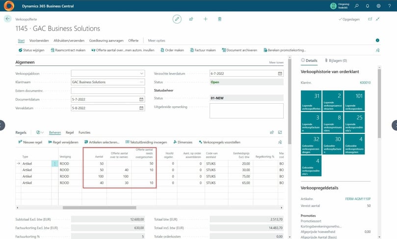397x239 pixels.
Task: Select the Regel tab in Regels
Action: [70, 132]
